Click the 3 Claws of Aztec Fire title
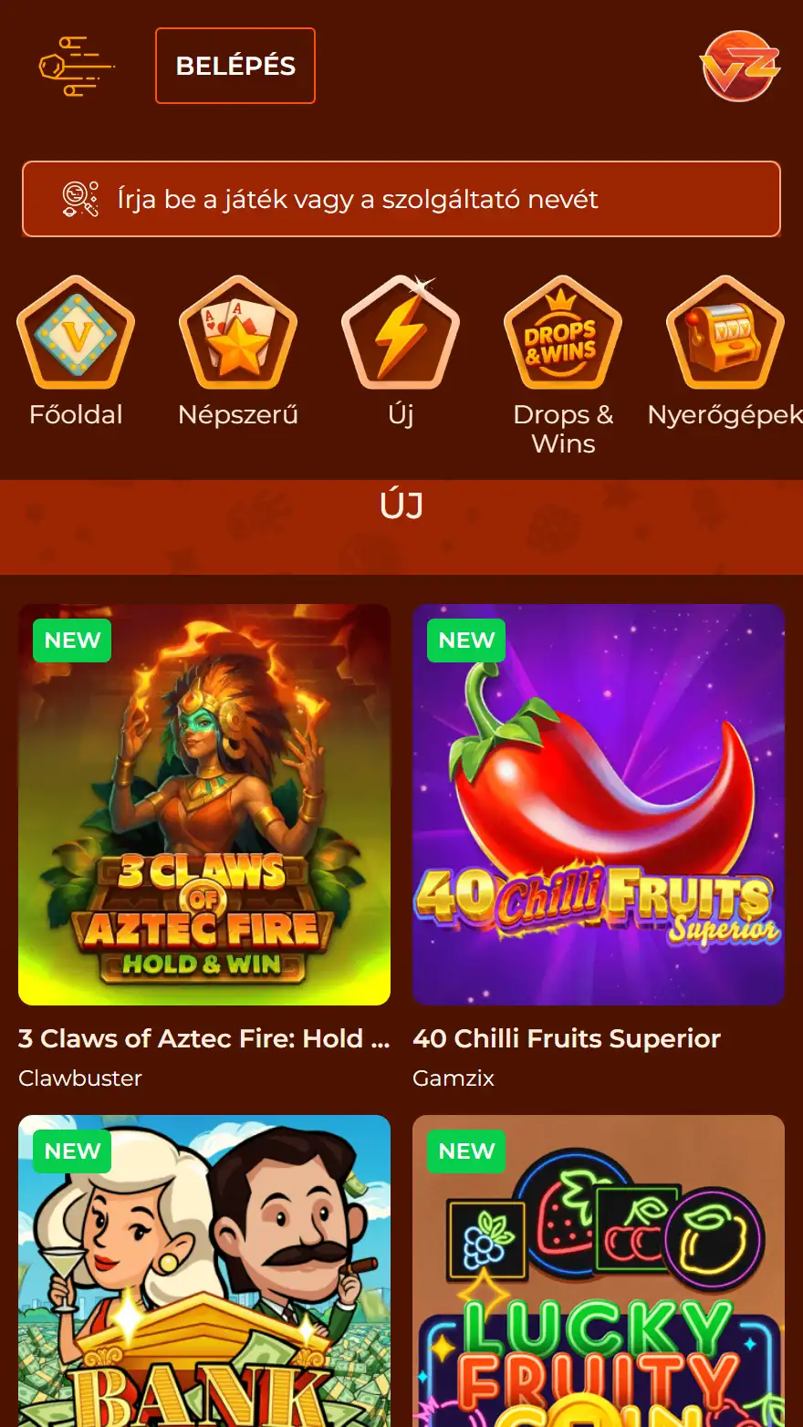The width and height of the screenshot is (803, 1427). (x=204, y=1038)
